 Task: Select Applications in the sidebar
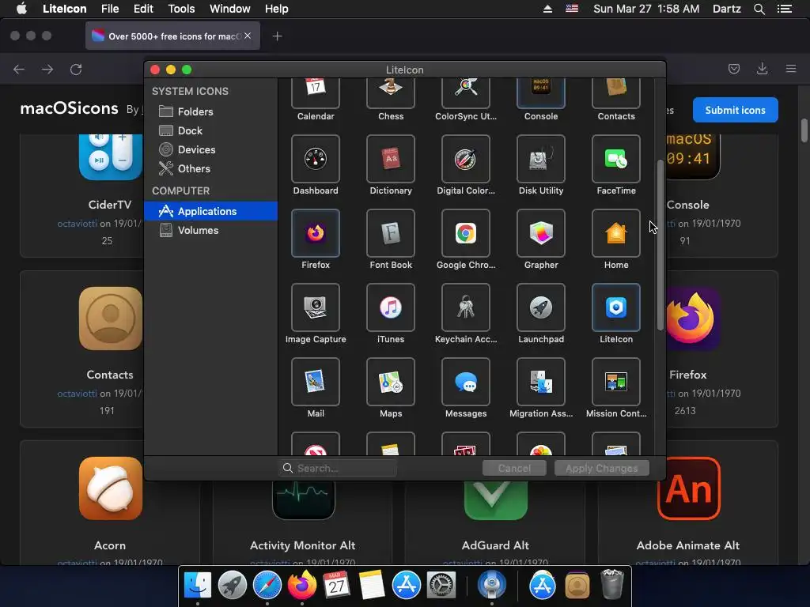[x=210, y=211]
